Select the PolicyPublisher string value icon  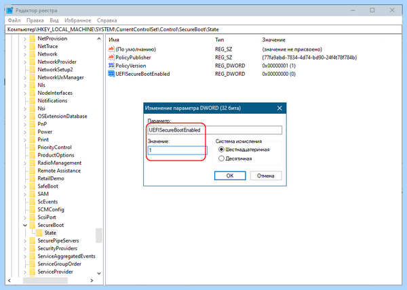pos(111,58)
